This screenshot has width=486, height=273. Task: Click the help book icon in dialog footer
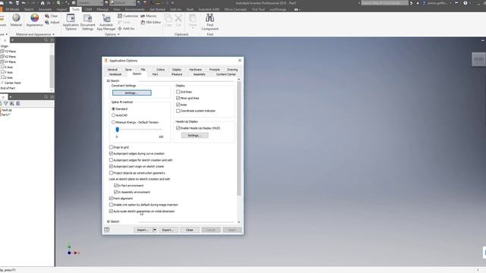[x=107, y=230]
